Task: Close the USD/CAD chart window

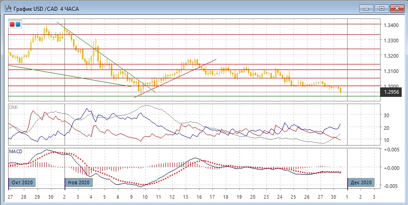Action: click(x=397, y=8)
